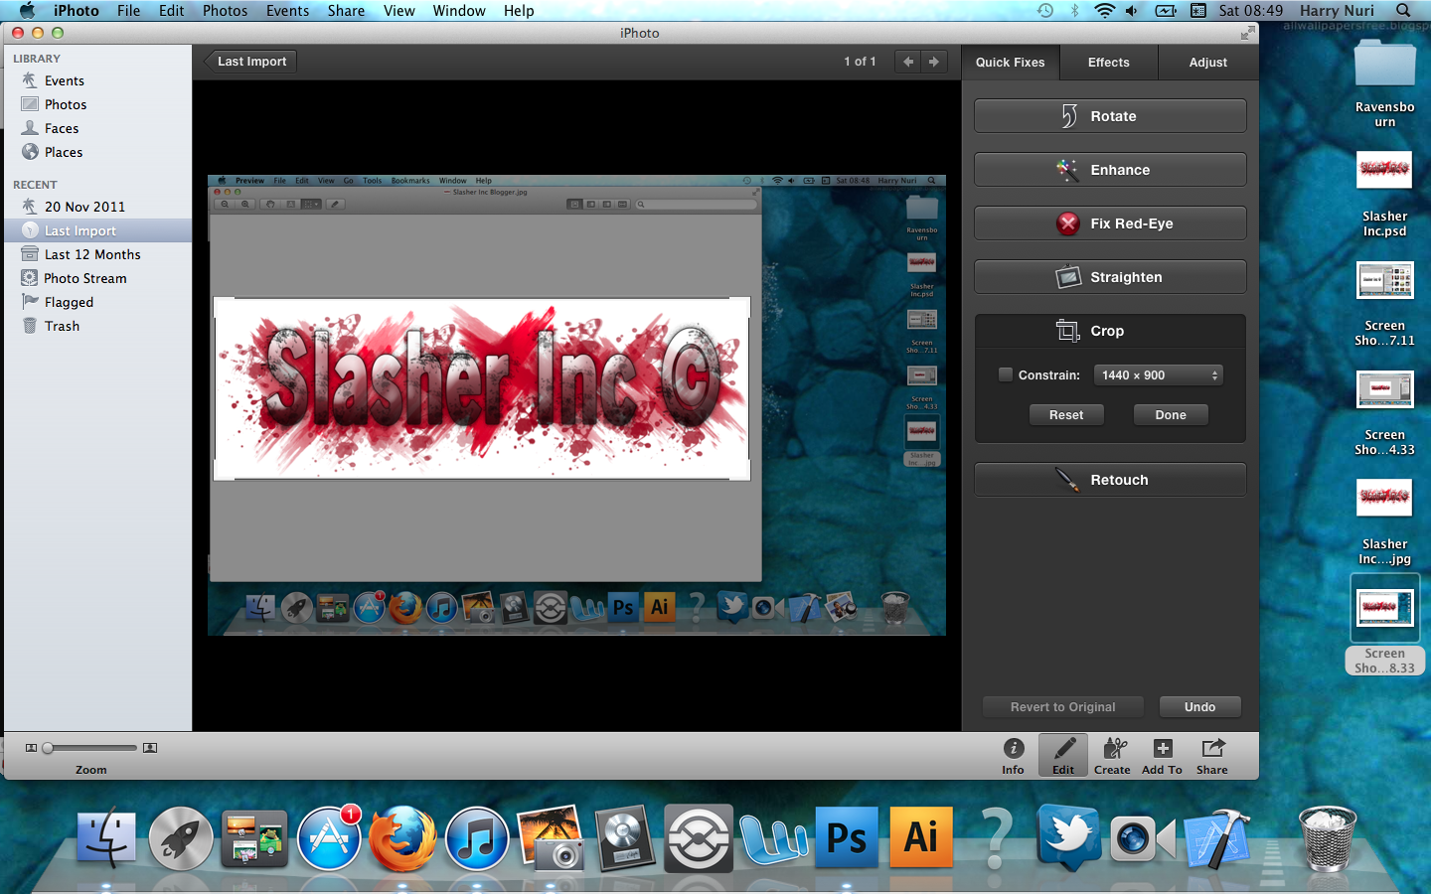
Task: Select Photo Stream in the sidebar
Action: [x=83, y=278]
